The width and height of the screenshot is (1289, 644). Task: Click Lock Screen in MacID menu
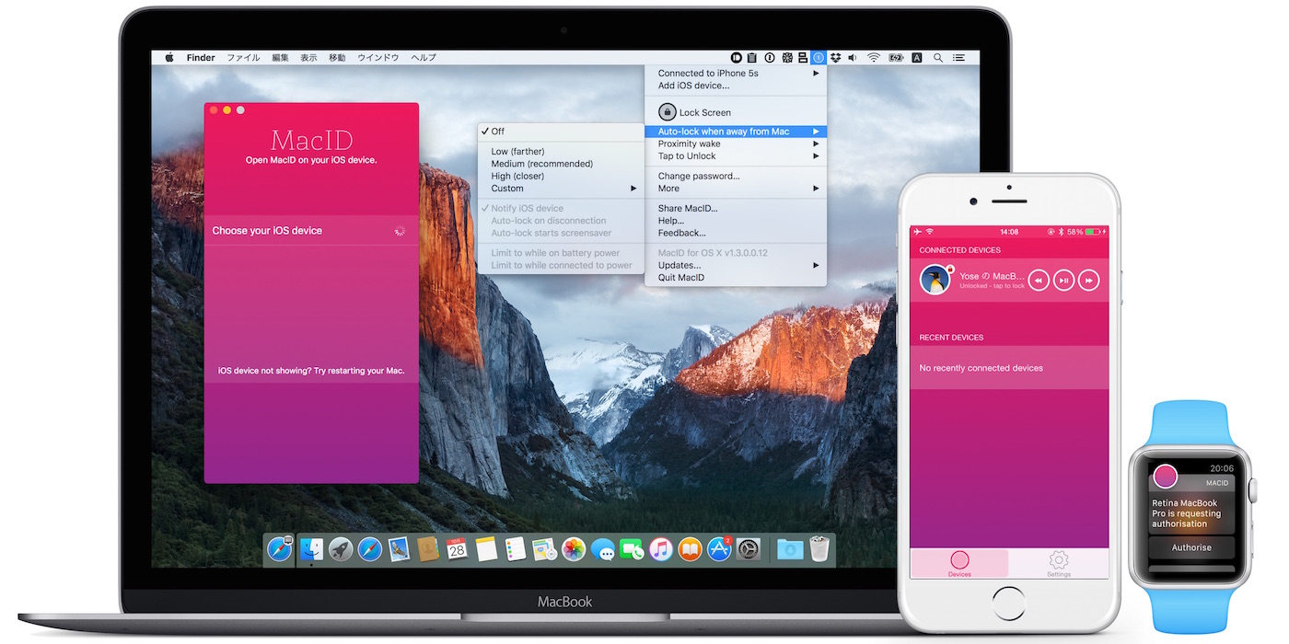click(x=736, y=112)
